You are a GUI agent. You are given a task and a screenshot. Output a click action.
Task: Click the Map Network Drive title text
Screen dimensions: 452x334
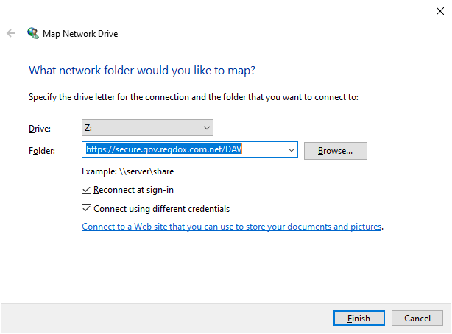[80, 34]
